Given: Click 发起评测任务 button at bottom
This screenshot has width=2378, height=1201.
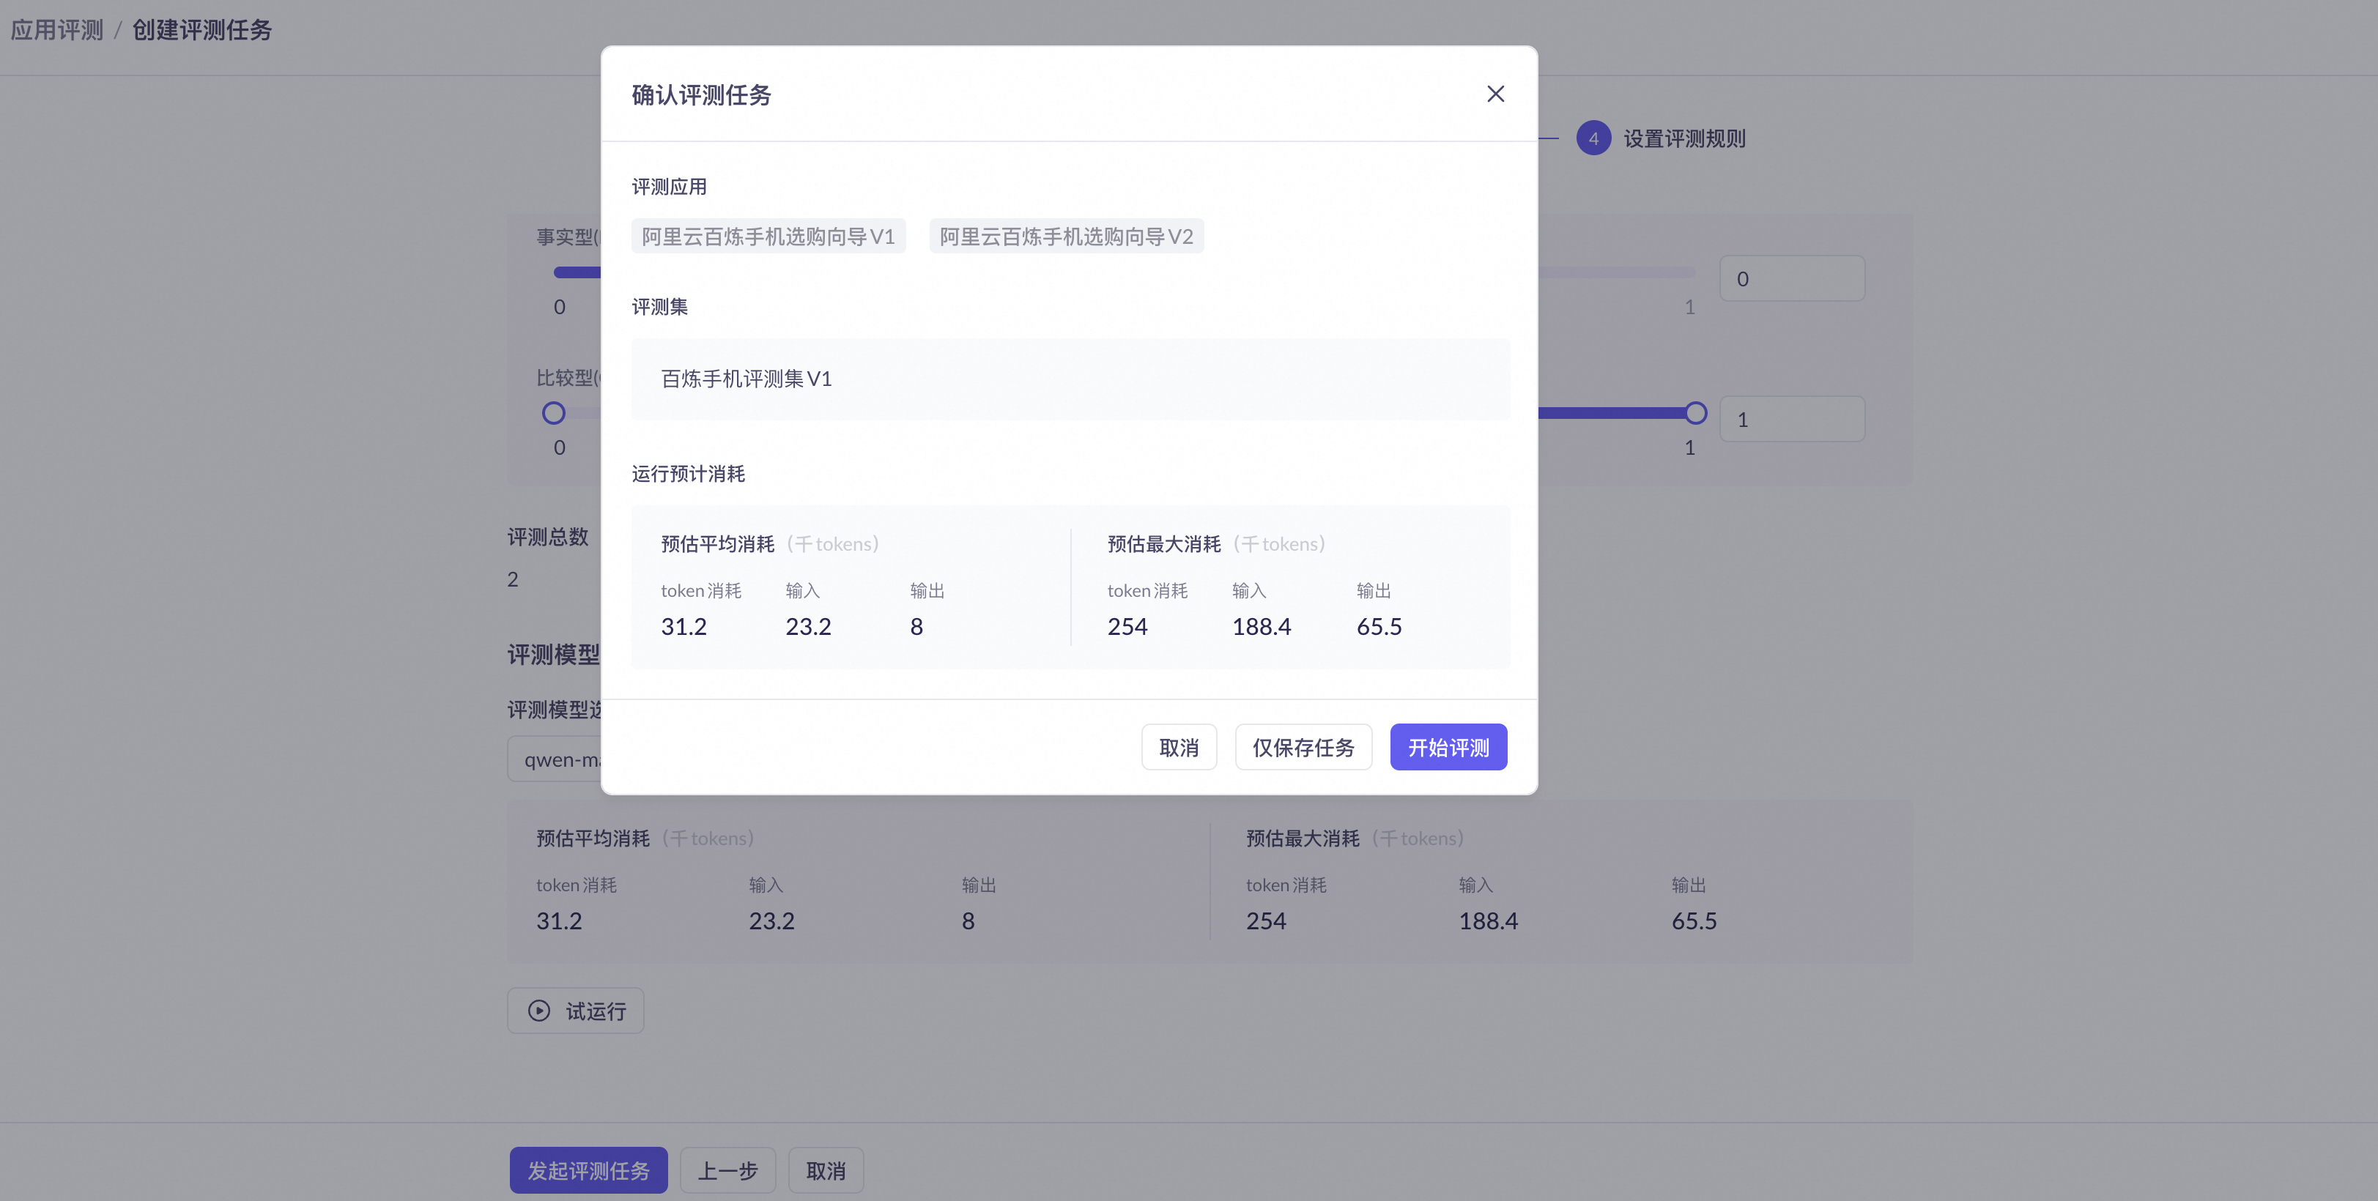Looking at the screenshot, I should tap(588, 1170).
